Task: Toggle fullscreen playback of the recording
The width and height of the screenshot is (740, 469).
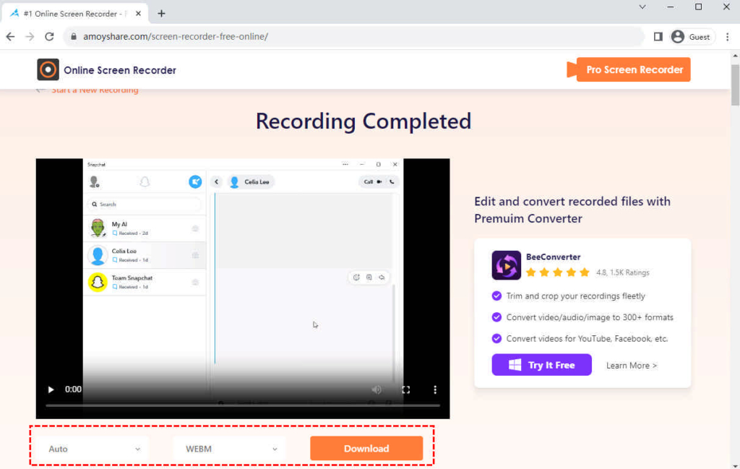Action: [x=406, y=389]
